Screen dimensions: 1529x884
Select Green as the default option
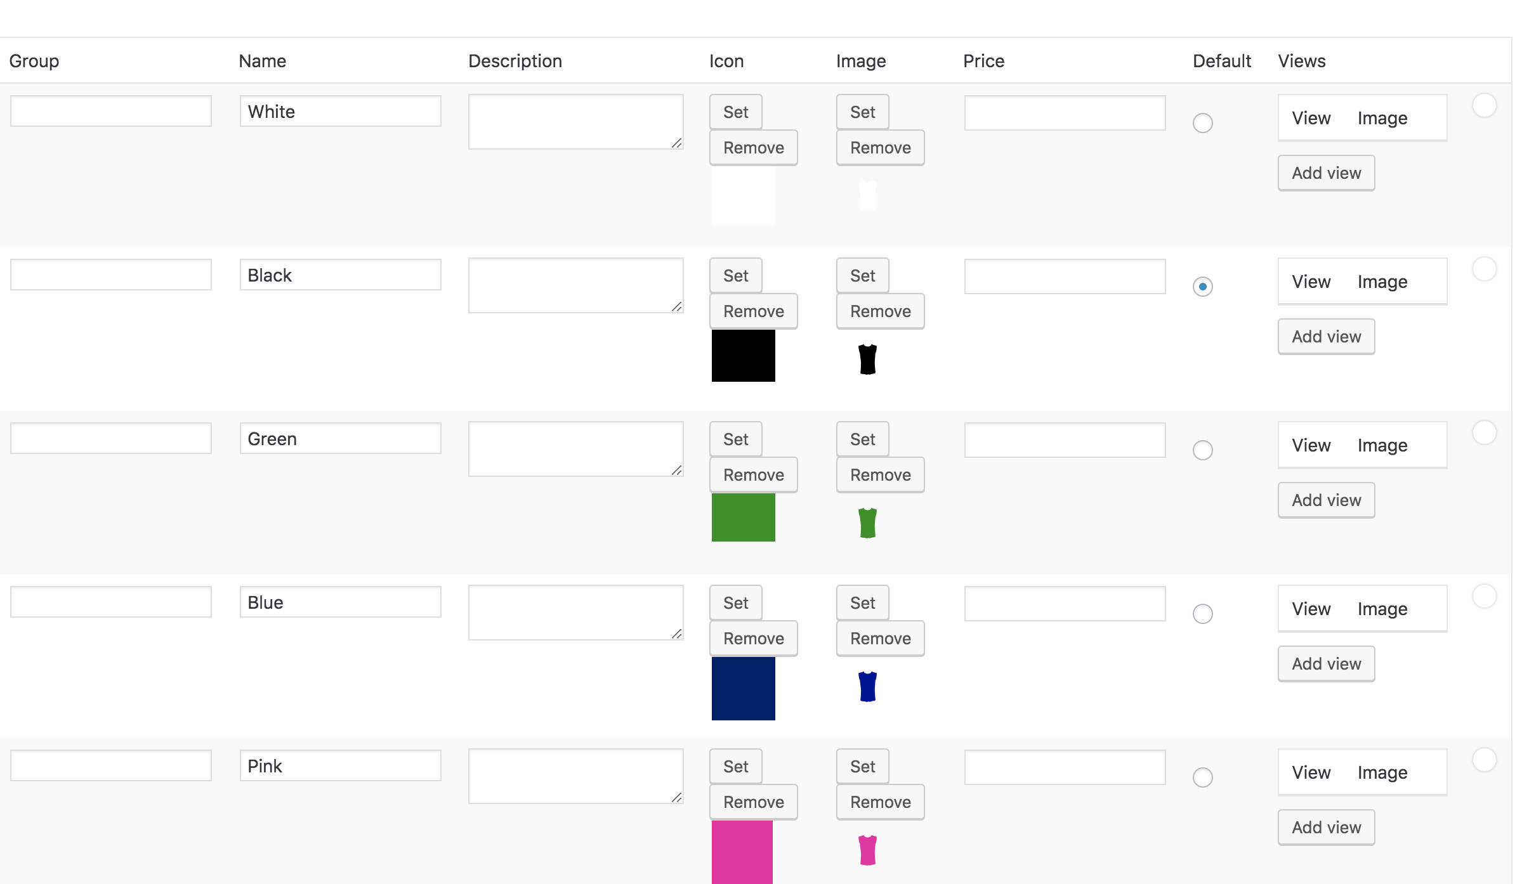[x=1202, y=450]
